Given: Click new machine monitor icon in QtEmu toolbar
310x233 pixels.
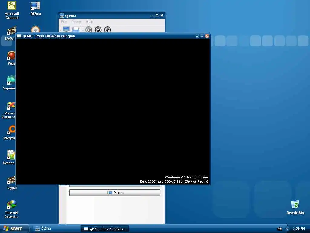Looking at the screenshot, I should 66,29.
